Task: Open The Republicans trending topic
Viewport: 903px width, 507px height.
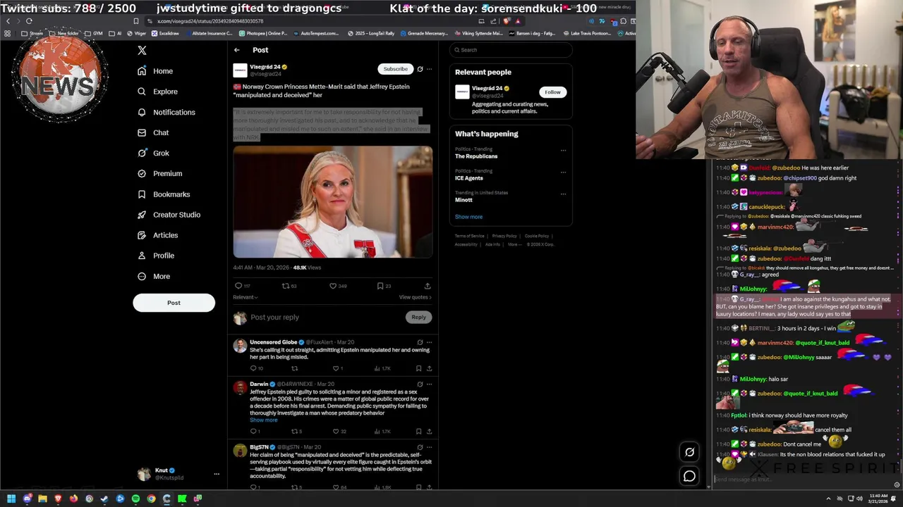Action: pos(476,156)
